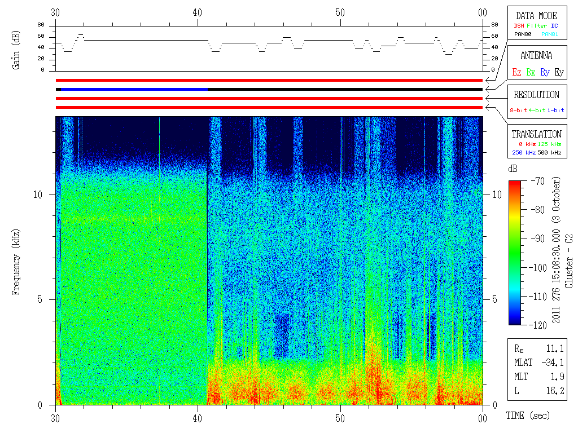Click the RE value 11.1
Screen dimensions: 578x433
555,348
